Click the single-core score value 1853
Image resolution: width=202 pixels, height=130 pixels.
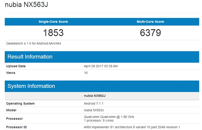pyautogui.click(x=53, y=33)
